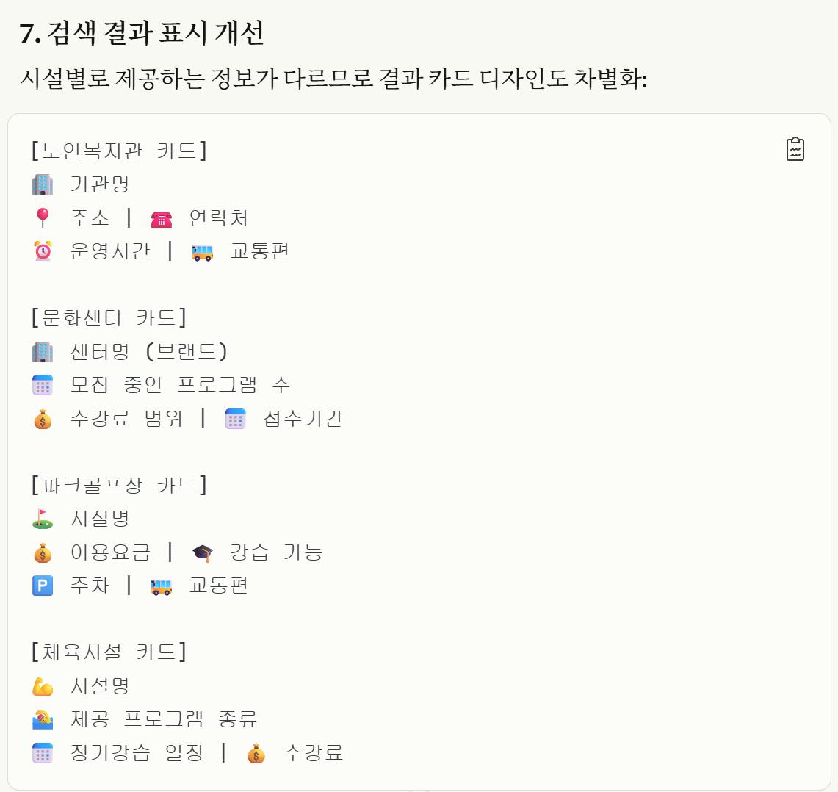This screenshot has height=792, width=838.
Task: Click the heading 7. 검색 결과 표시 개선
Action: pyautogui.click(x=142, y=33)
